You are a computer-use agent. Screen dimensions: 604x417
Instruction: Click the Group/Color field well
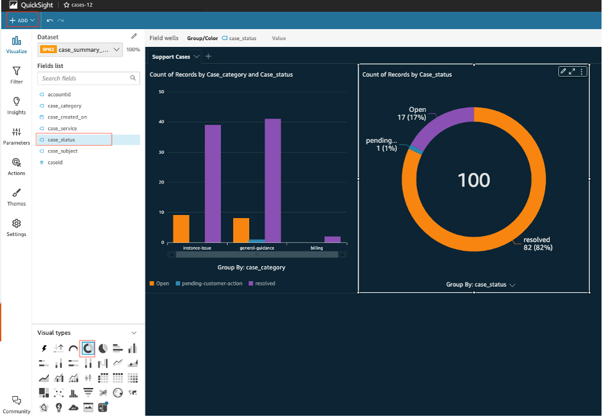(x=221, y=38)
